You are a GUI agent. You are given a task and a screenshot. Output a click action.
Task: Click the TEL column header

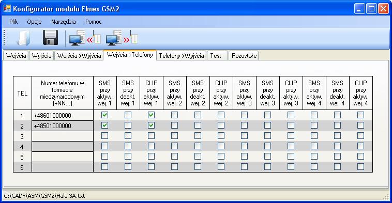(x=23, y=93)
